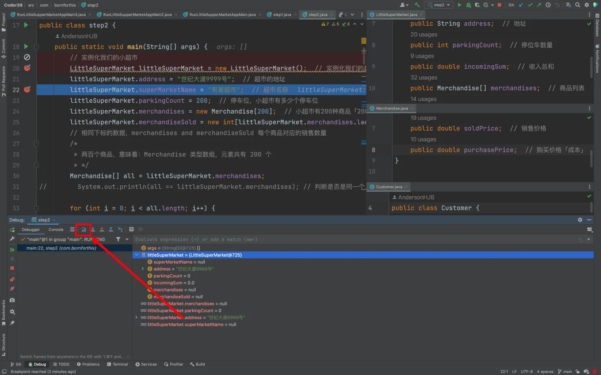Click the pin tab icon in debug sidebar

coord(12,323)
